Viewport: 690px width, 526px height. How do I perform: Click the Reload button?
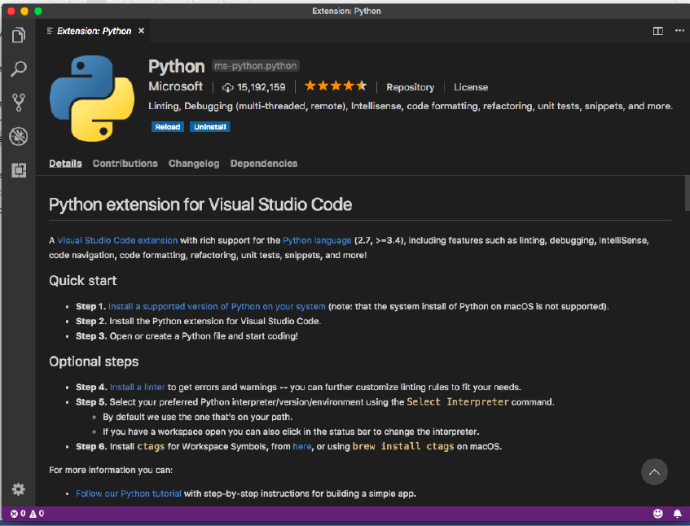167,127
